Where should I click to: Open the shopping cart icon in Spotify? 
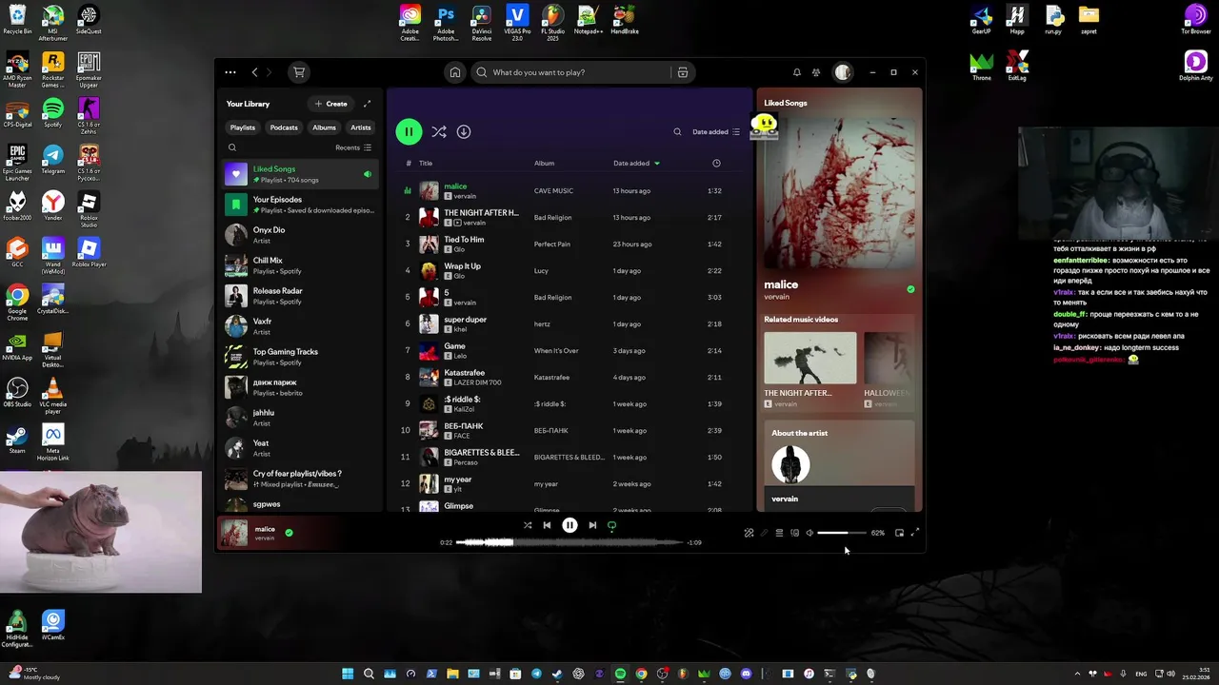[x=299, y=72]
